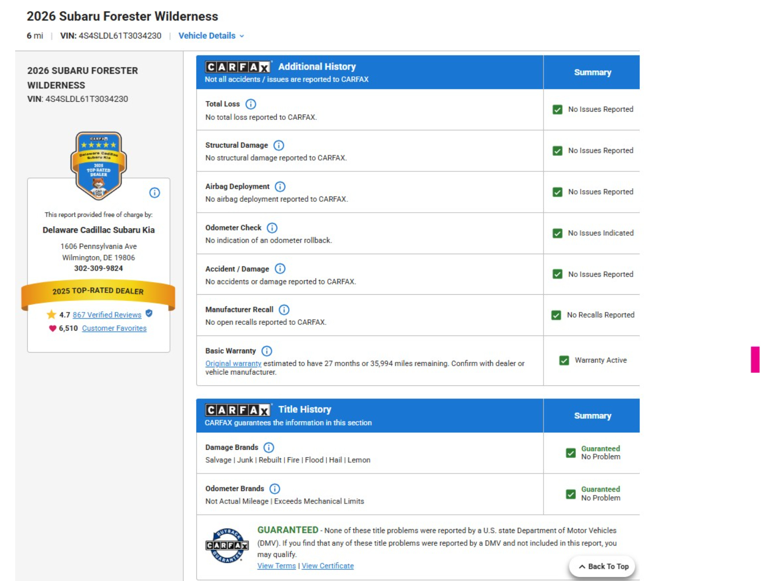Click CARFAX logo in Title History header

click(238, 410)
